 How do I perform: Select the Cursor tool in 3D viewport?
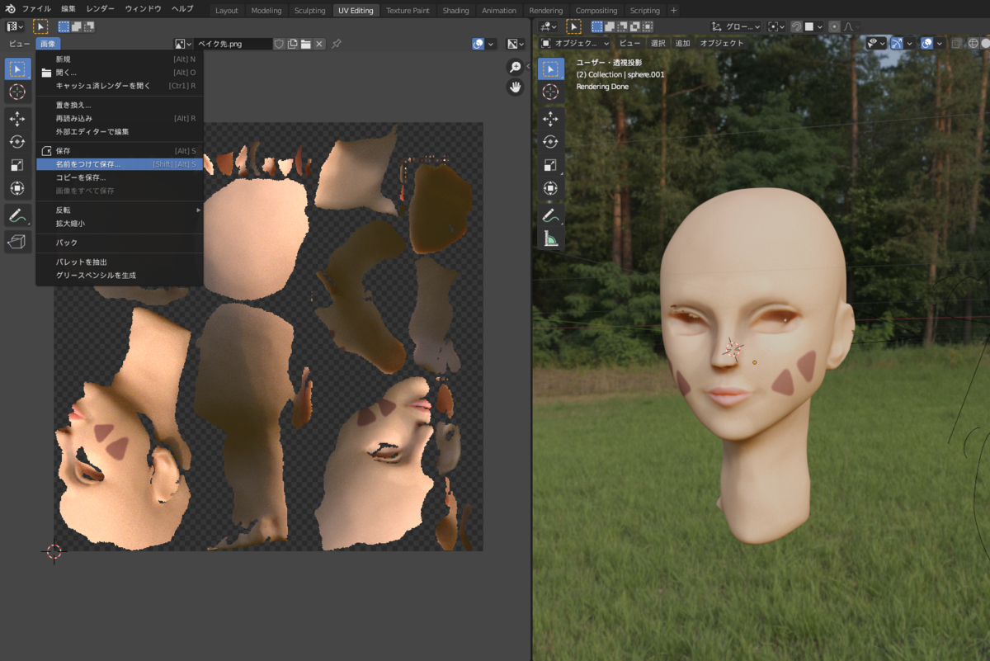click(x=551, y=92)
